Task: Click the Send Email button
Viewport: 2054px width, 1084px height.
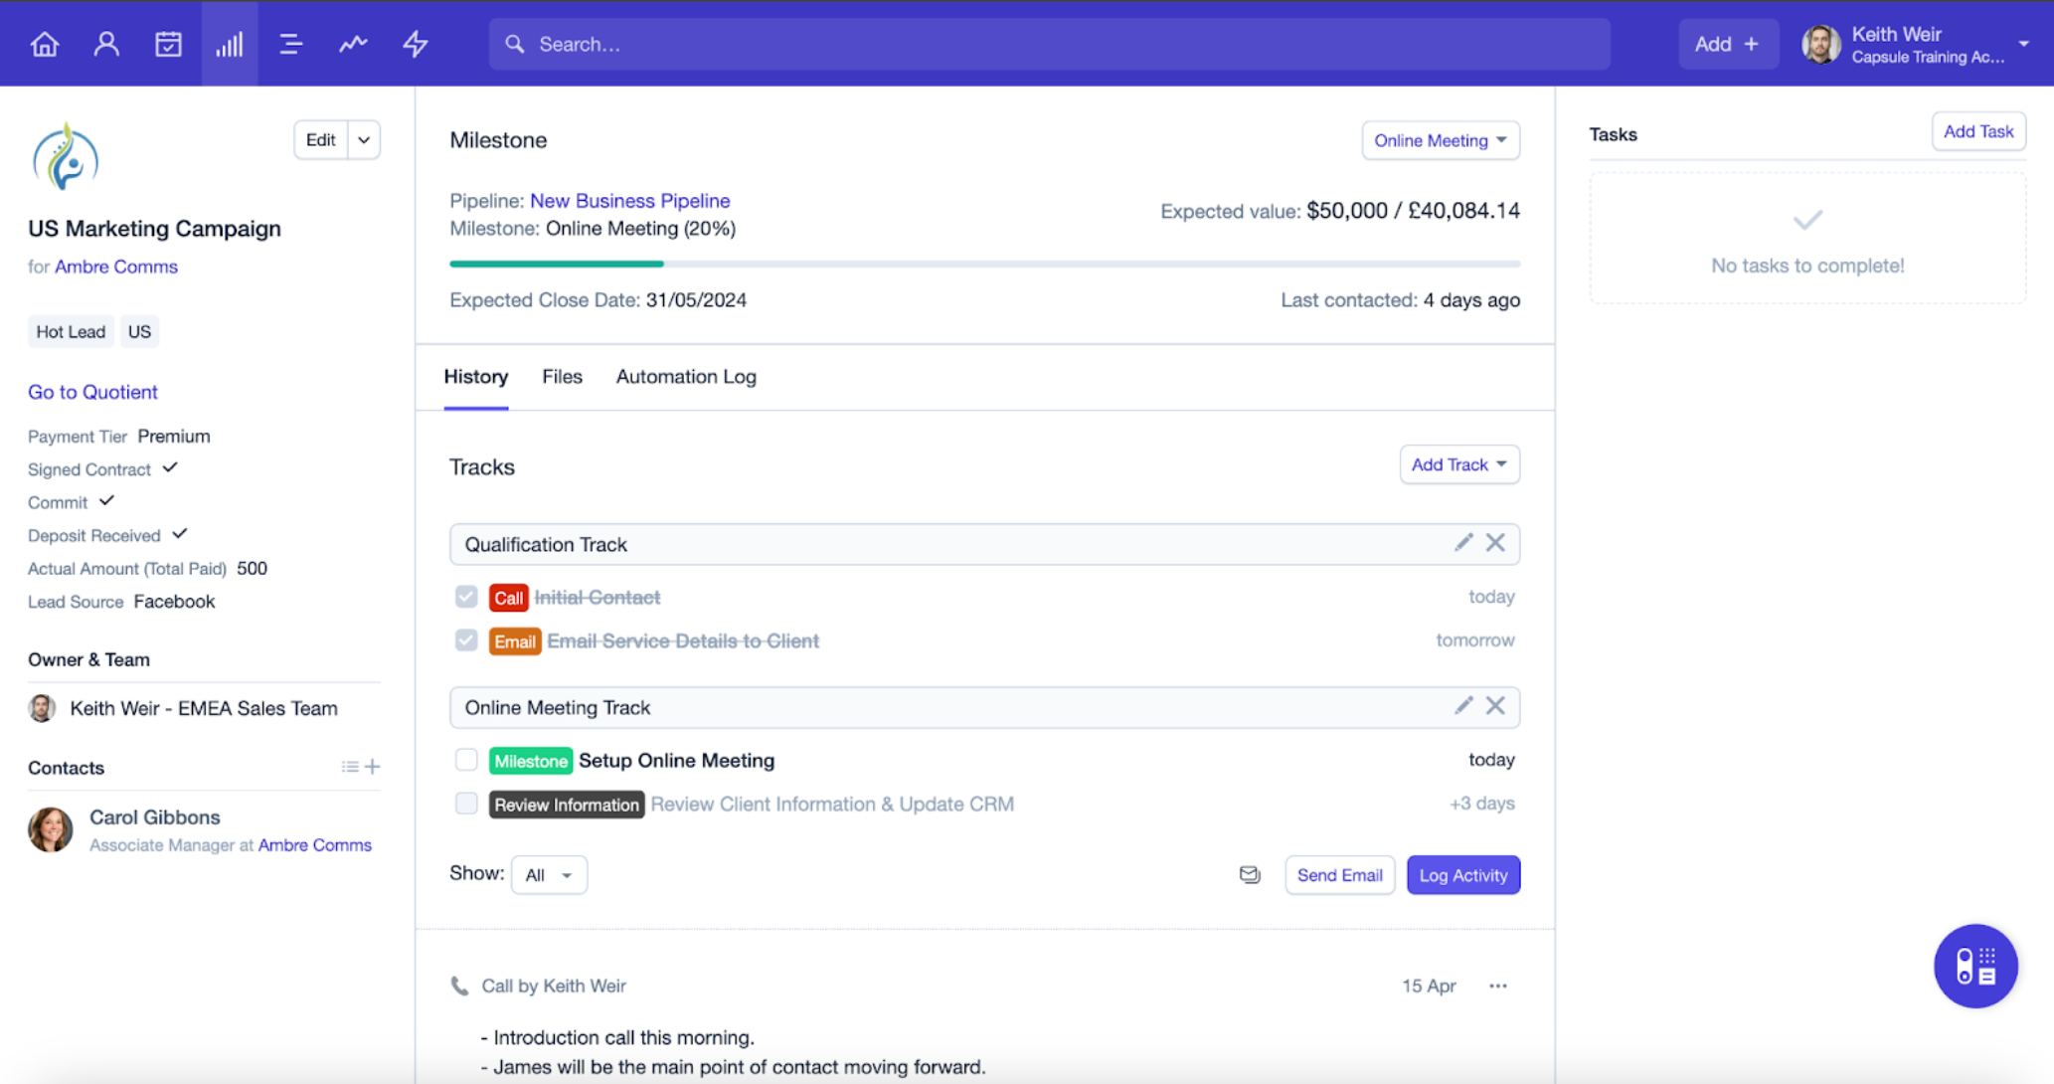Action: (1339, 875)
